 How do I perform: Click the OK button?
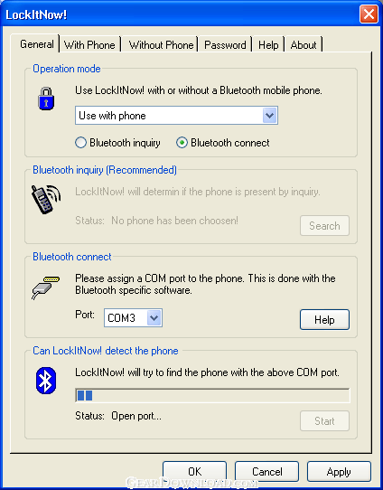click(x=195, y=471)
